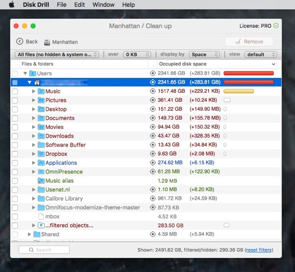Click the reset filters link

259,250
